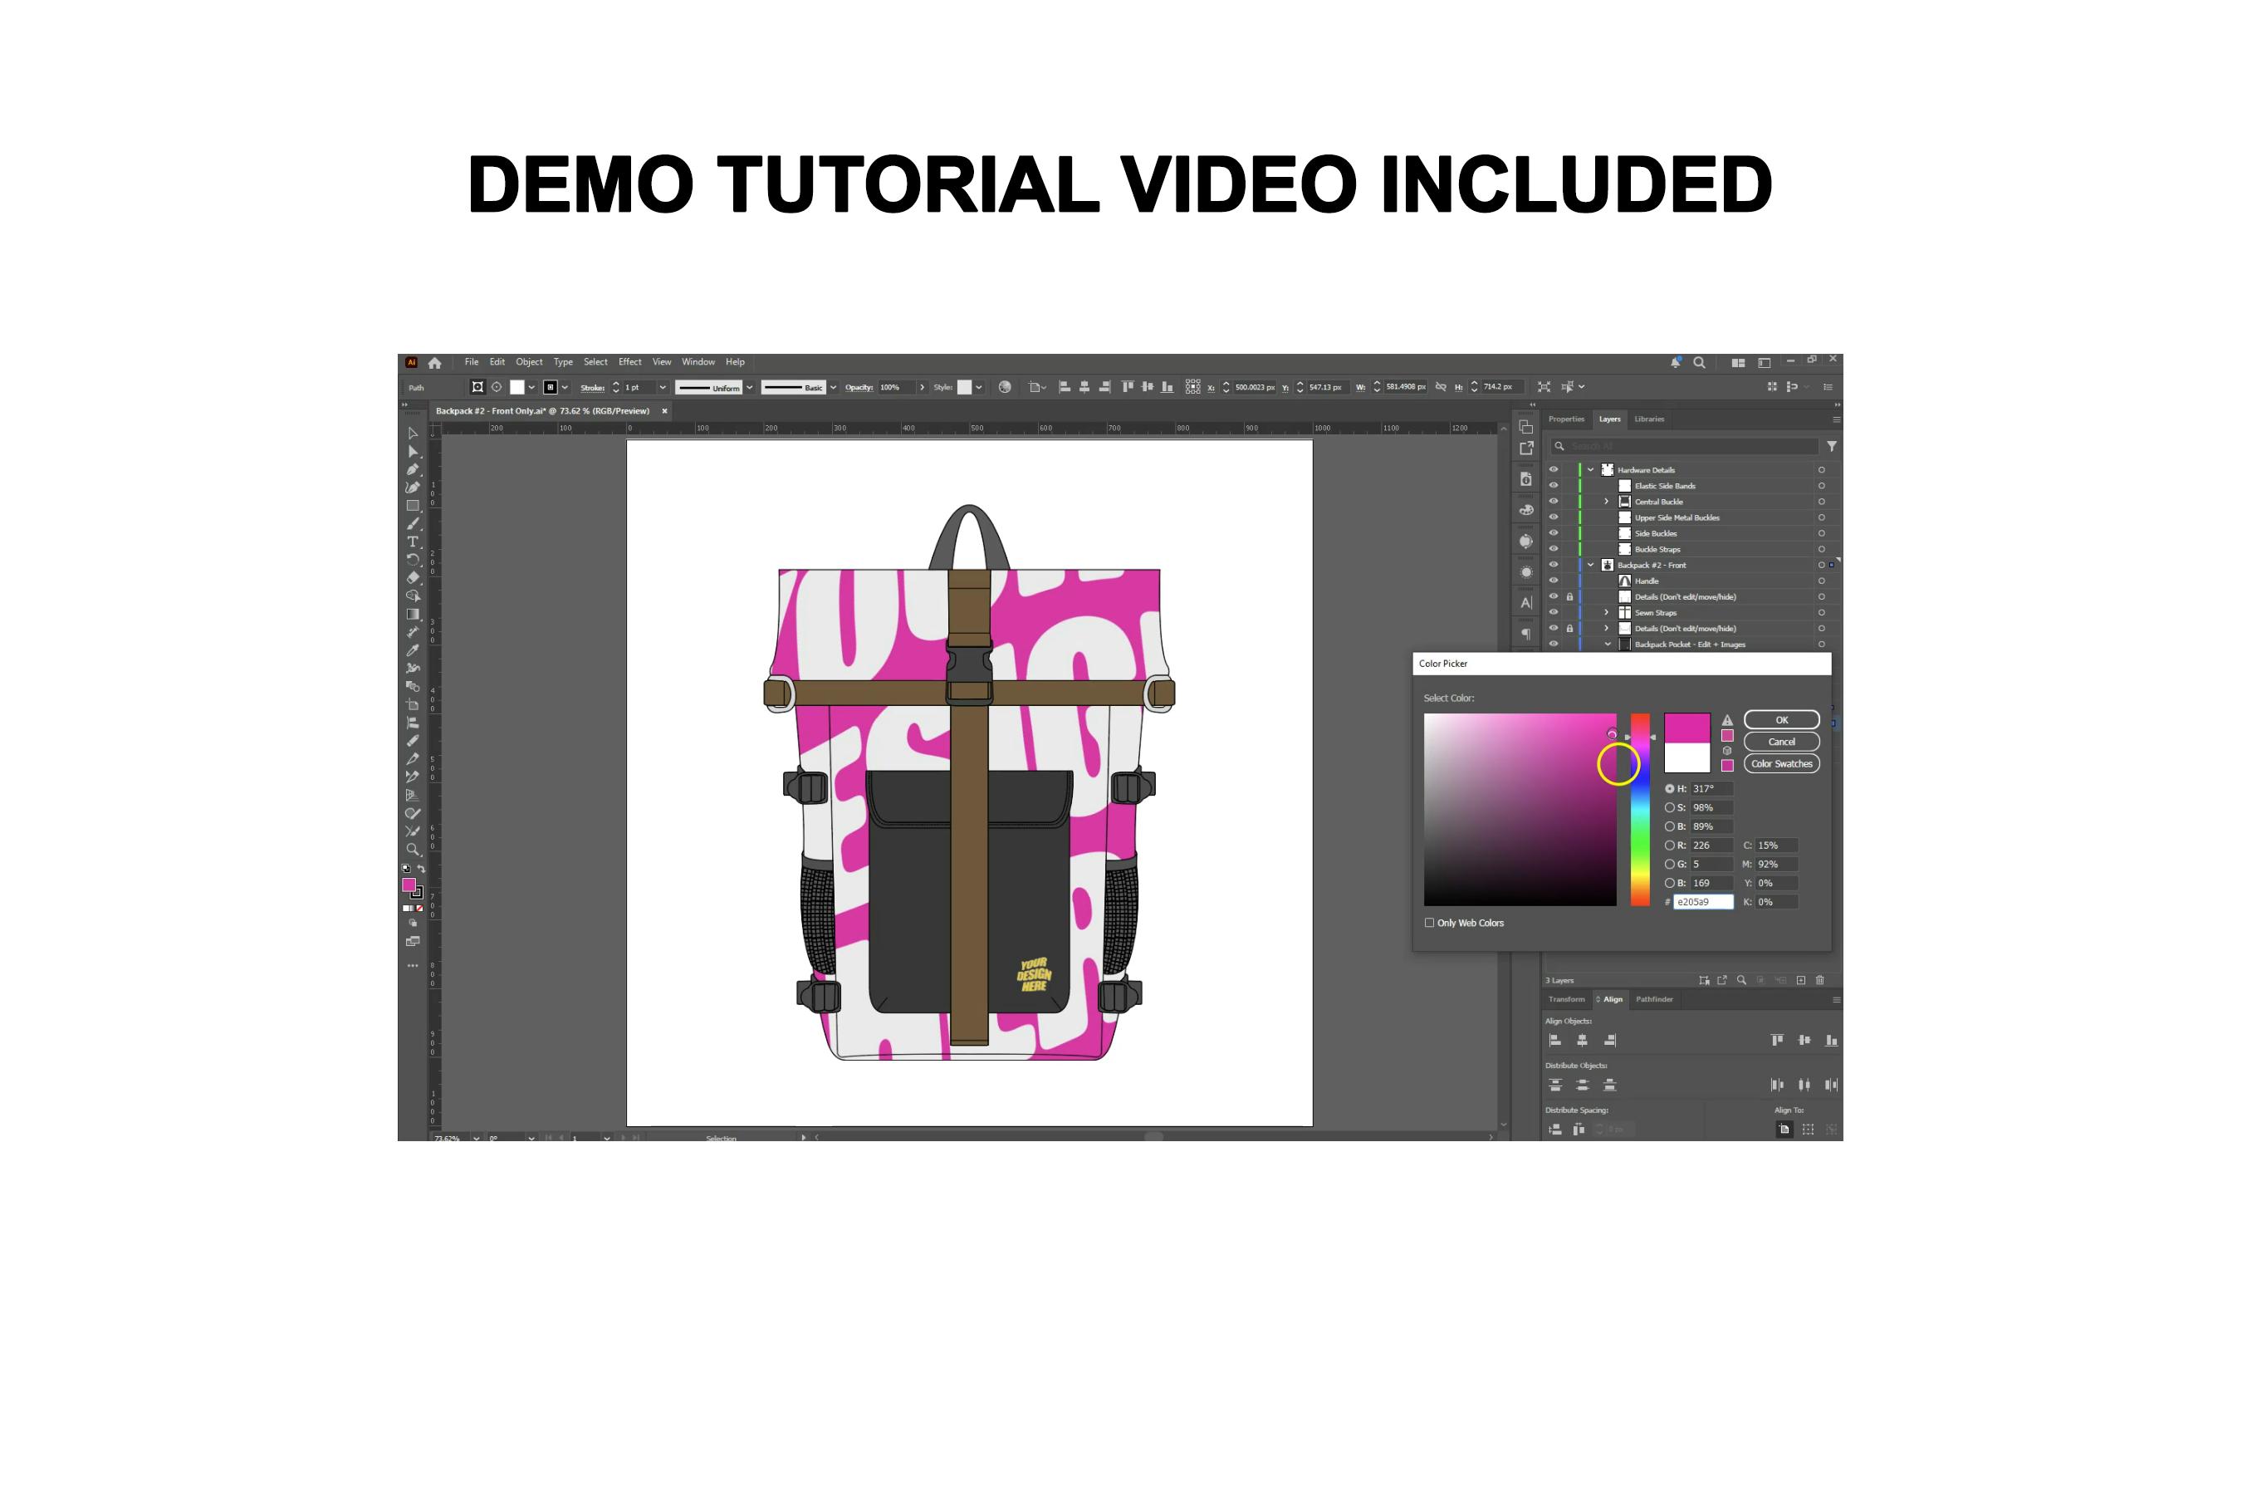Select the Pen tool
2242x1495 pixels.
[x=413, y=470]
